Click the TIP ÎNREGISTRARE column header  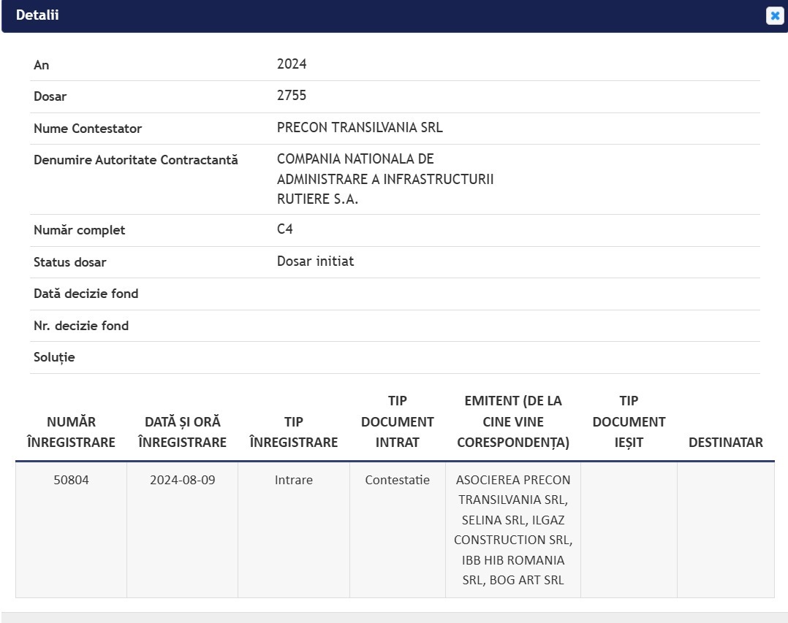point(294,432)
